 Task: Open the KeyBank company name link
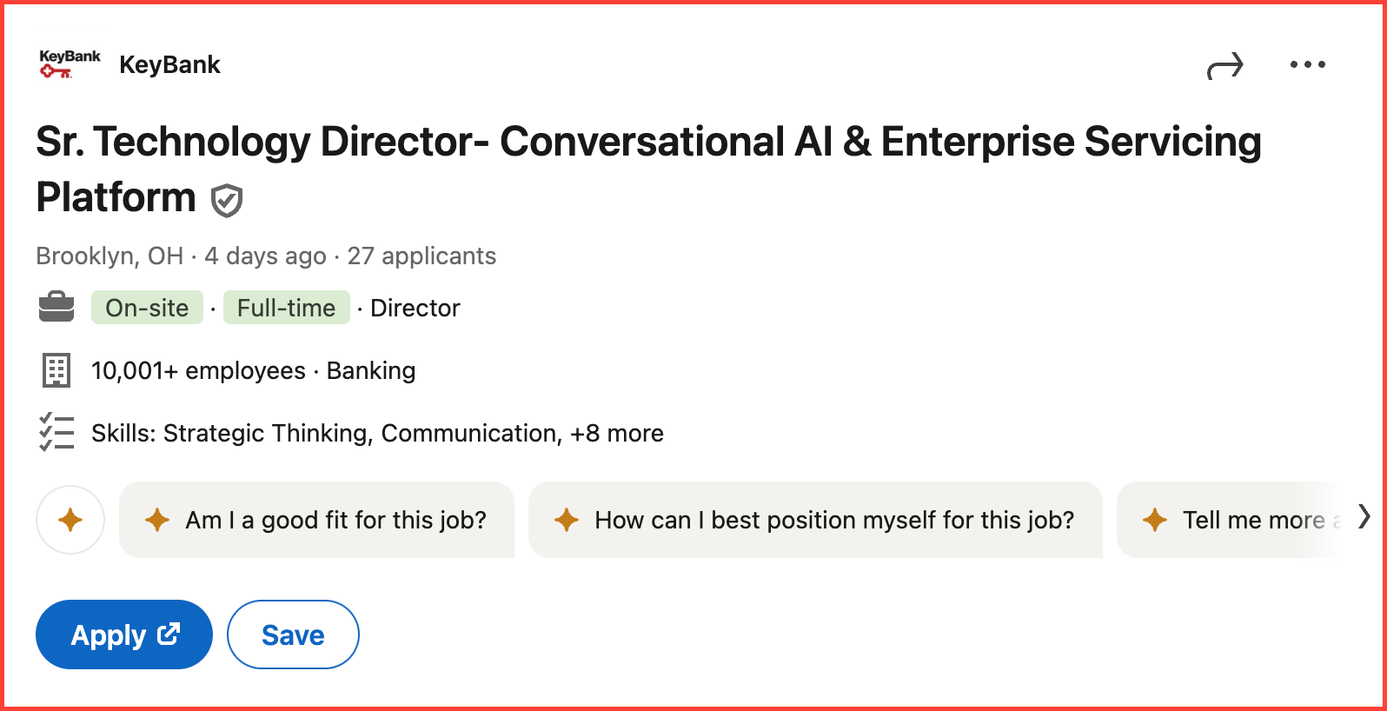170,63
